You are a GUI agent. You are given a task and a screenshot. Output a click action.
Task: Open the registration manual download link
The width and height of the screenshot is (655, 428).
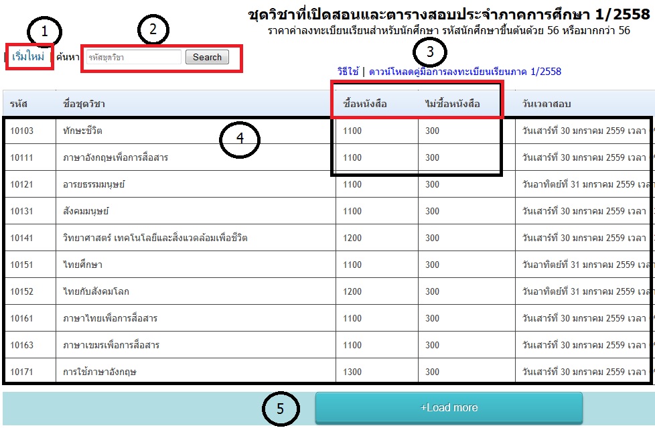pos(465,72)
